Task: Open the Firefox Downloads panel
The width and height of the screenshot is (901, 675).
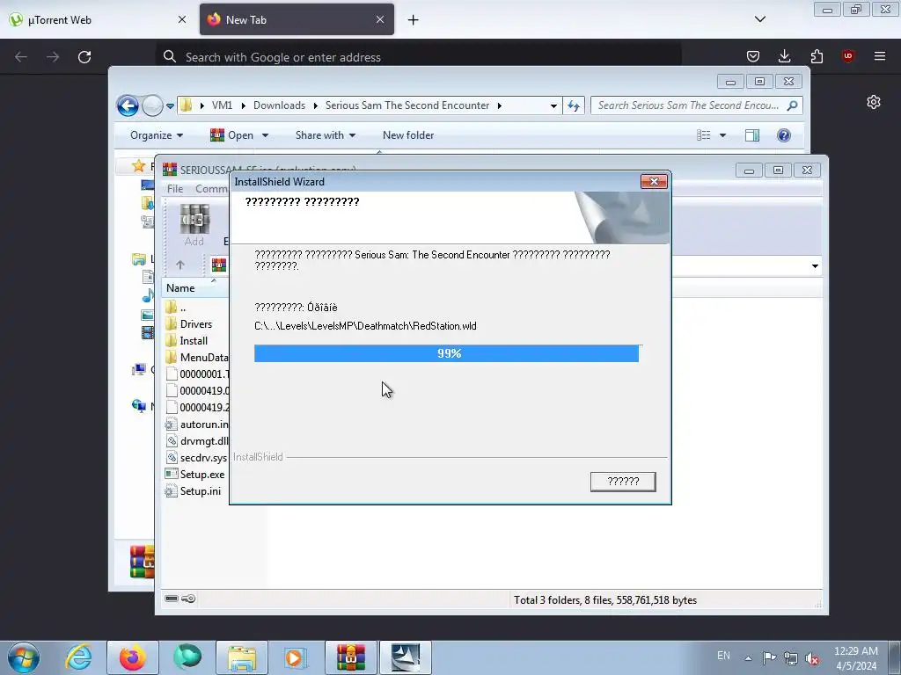Action: pyautogui.click(x=784, y=56)
